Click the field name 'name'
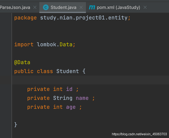 [x=82, y=98]
